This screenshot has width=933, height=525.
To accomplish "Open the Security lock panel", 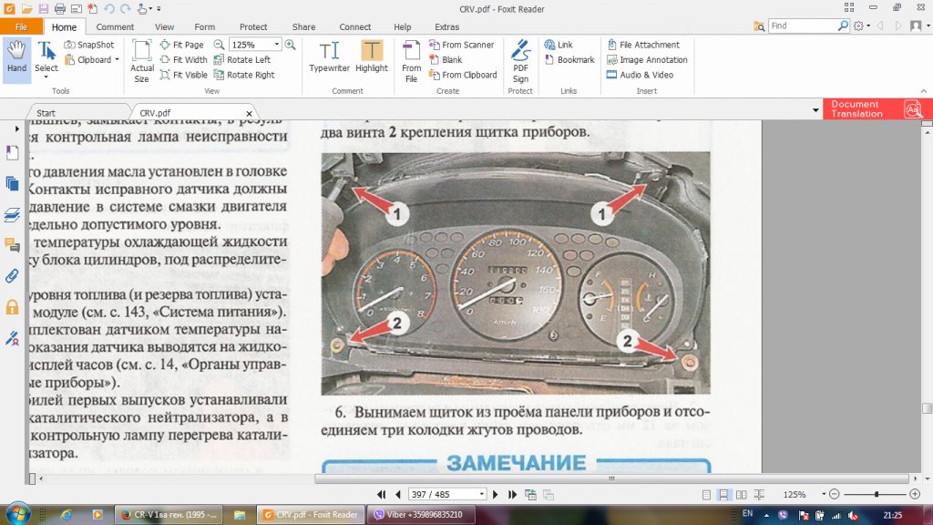I will tap(13, 307).
